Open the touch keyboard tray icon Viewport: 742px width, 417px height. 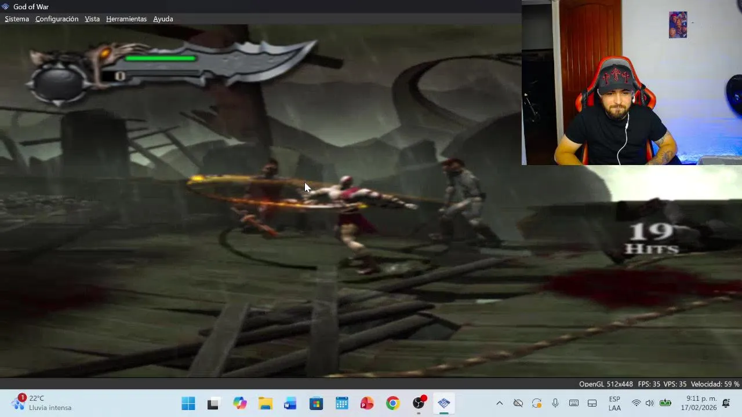(x=574, y=403)
